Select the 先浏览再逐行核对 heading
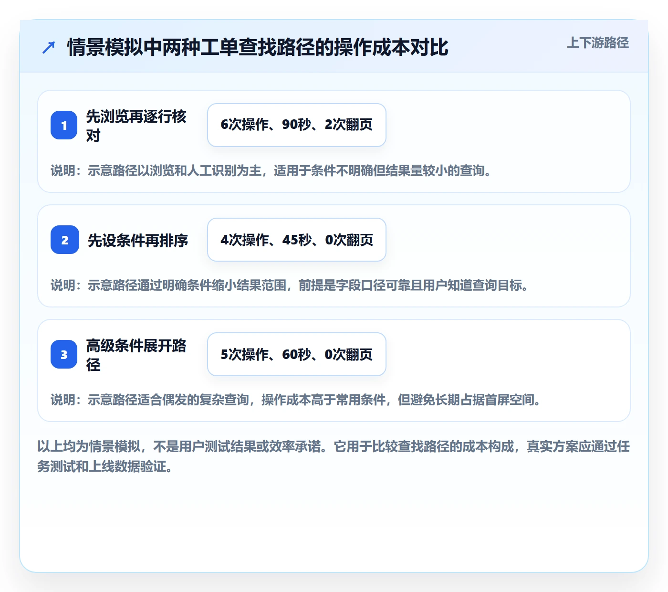This screenshot has height=592, width=668. tap(136, 126)
